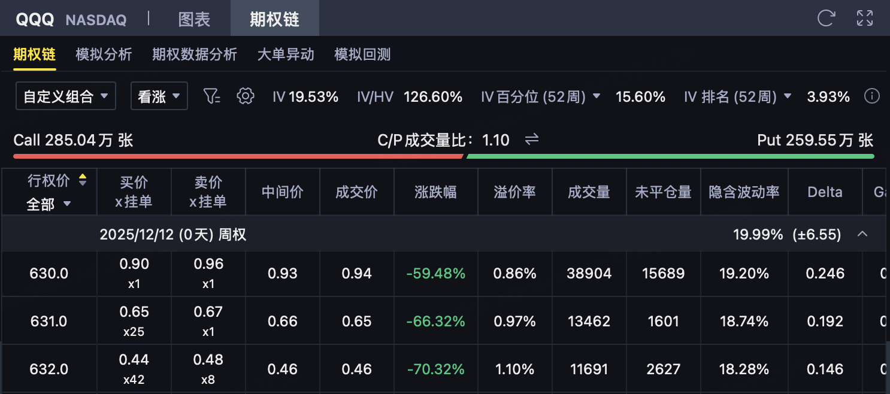The width and height of the screenshot is (890, 394).
Task: Open the 大单异动 sub-tab
Action: 286,54
